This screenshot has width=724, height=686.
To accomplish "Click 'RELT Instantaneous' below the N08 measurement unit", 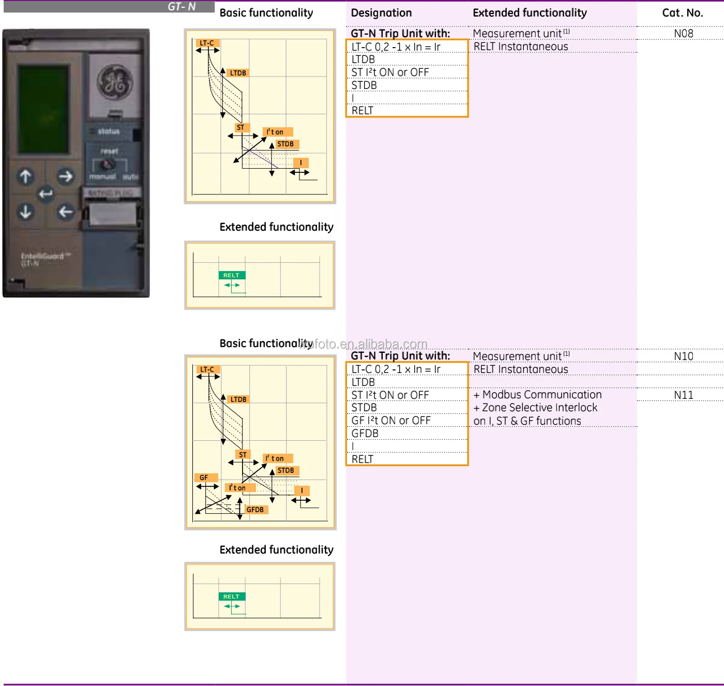I will point(521,47).
